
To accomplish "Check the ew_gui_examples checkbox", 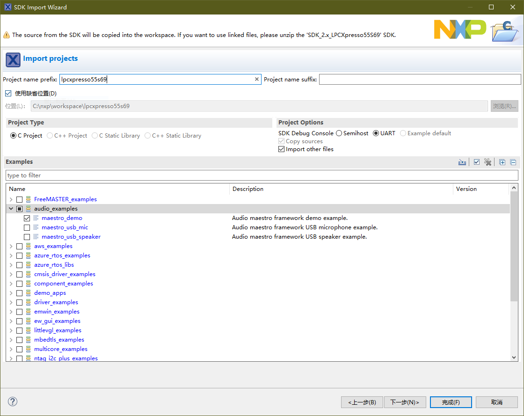I will pos(19,321).
